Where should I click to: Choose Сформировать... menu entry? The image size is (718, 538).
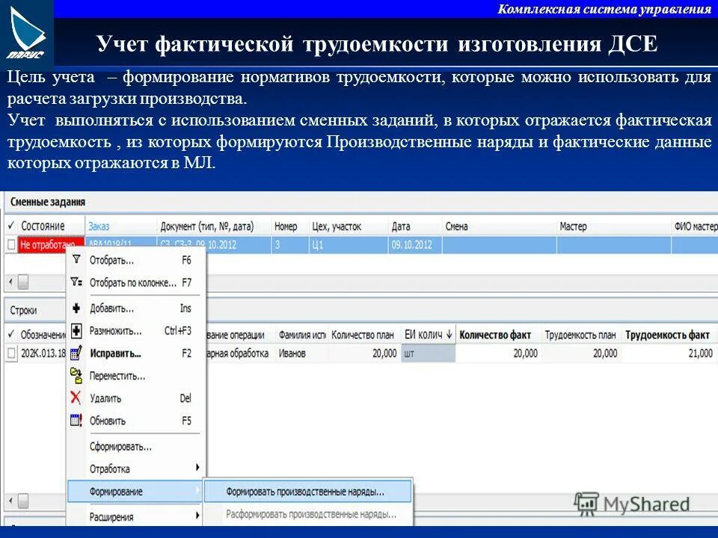click(x=137, y=447)
